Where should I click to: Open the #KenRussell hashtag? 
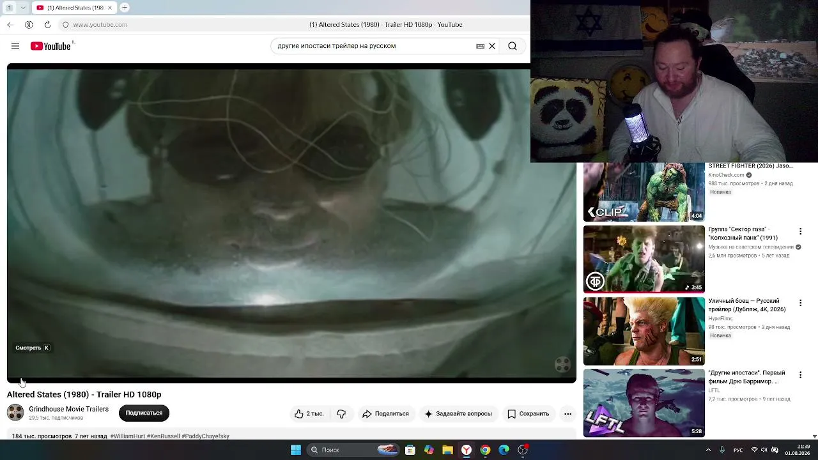point(163,436)
